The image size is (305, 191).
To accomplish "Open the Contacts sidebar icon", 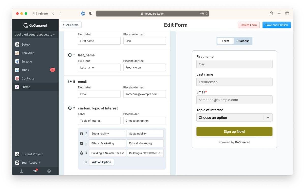I will (17, 79).
